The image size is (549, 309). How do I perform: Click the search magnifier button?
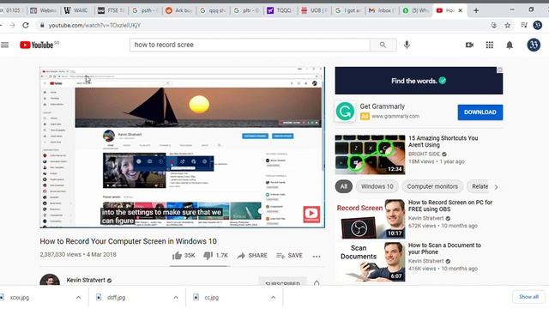[383, 45]
